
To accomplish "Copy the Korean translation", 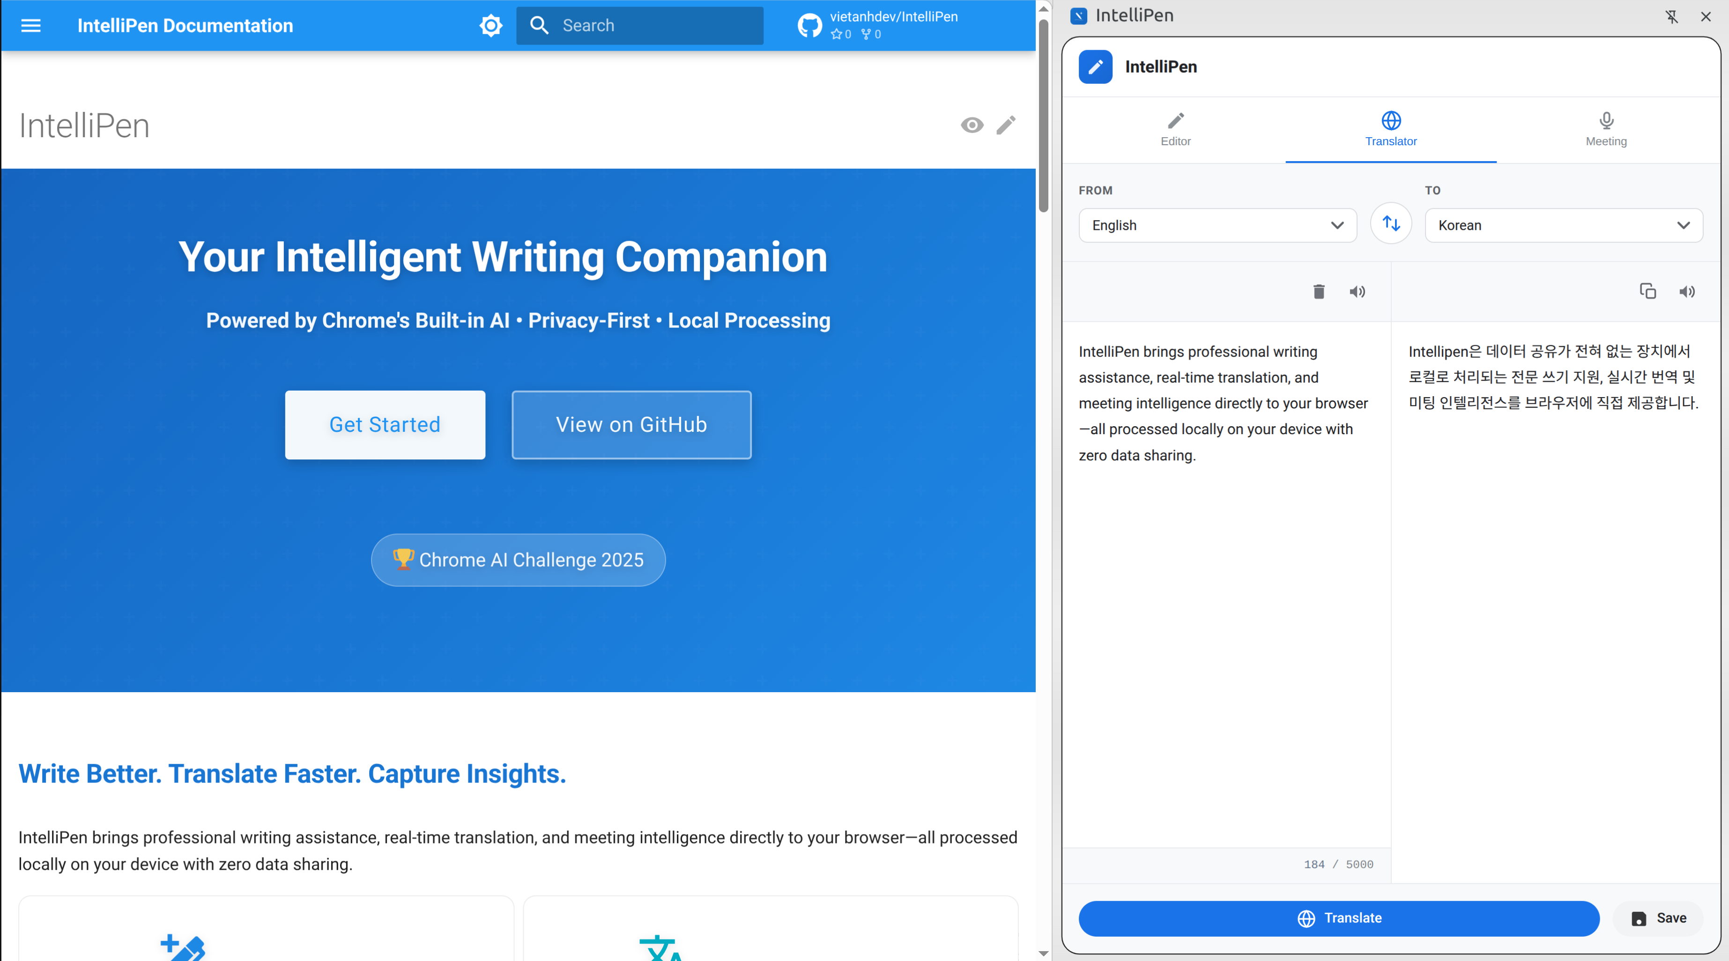I will 1648,290.
